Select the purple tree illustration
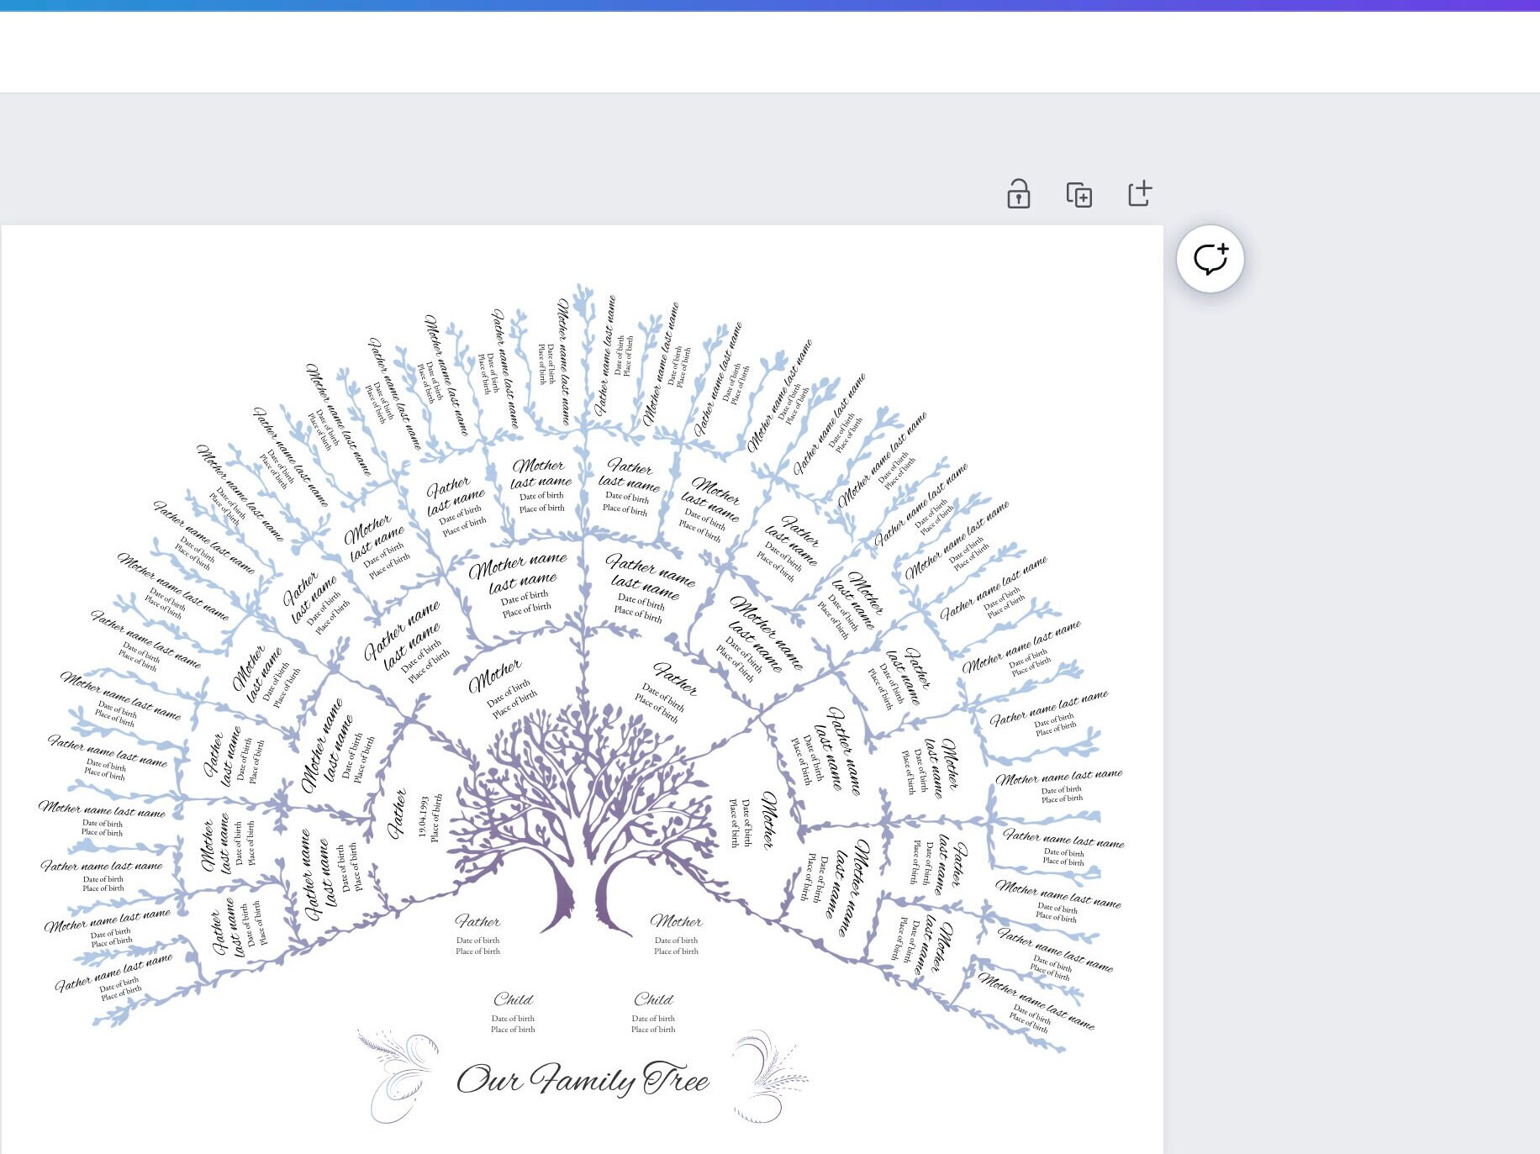Image resolution: width=1540 pixels, height=1154 pixels. tap(580, 807)
